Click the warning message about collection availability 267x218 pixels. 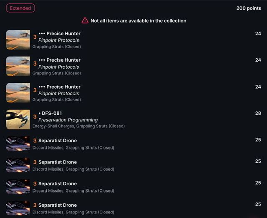138,21
